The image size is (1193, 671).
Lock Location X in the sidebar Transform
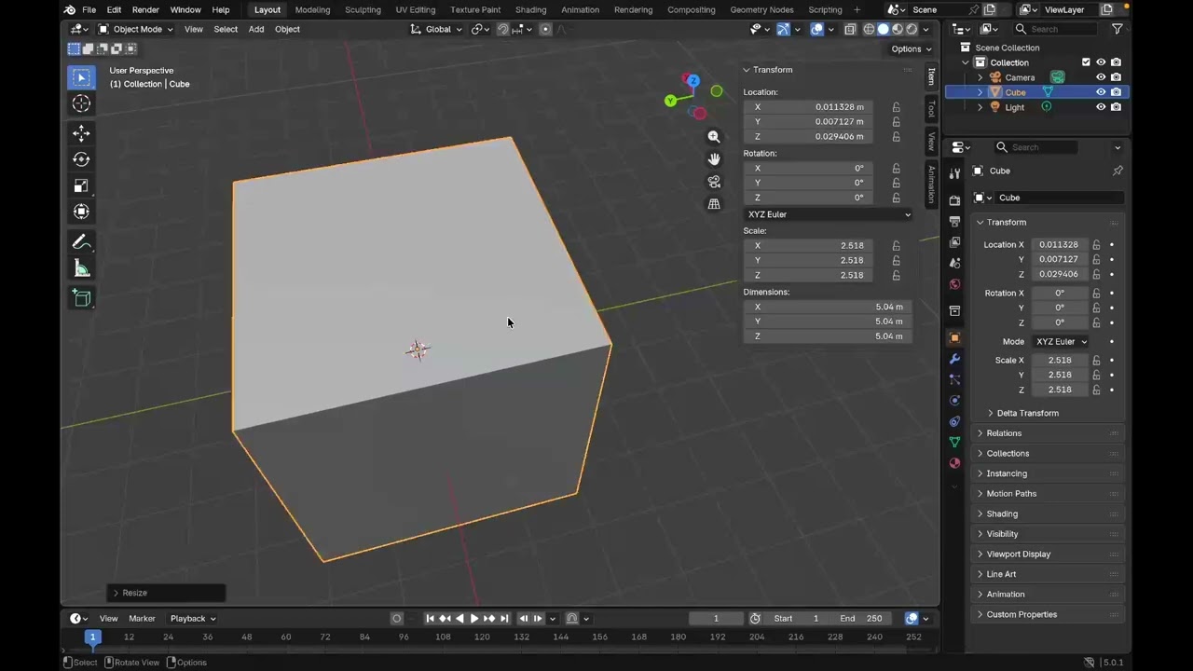pos(897,107)
